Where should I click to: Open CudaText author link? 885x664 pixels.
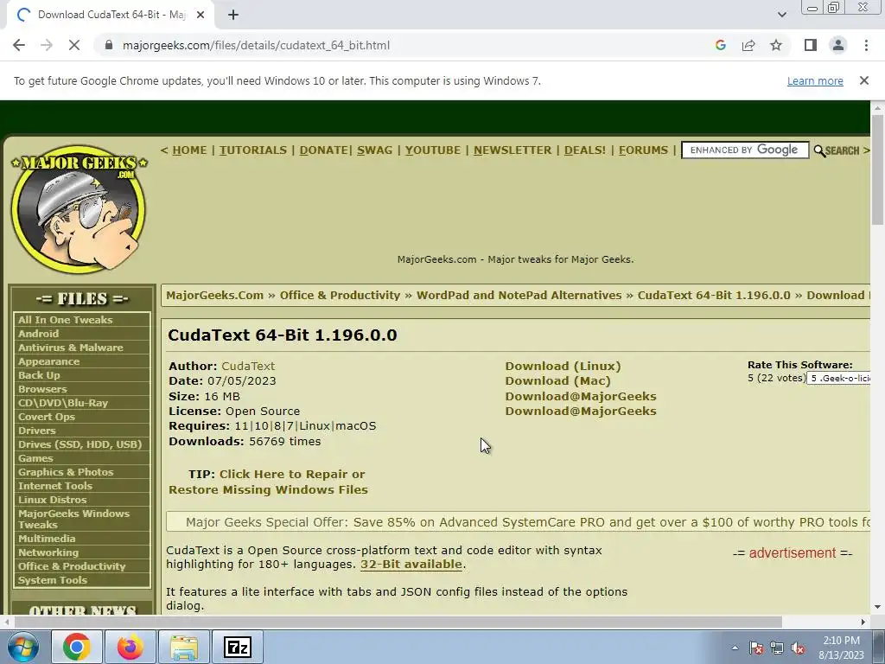tap(248, 366)
